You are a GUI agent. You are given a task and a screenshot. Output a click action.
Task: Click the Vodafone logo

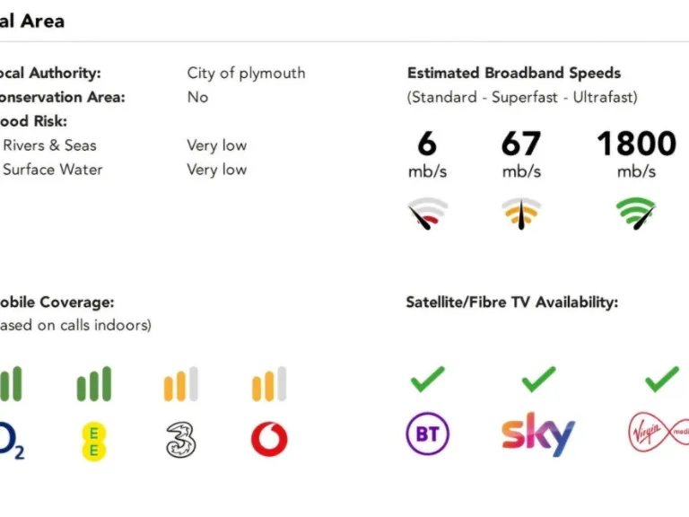tap(269, 440)
